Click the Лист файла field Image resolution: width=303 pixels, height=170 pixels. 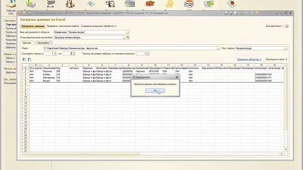[x=259, y=48]
